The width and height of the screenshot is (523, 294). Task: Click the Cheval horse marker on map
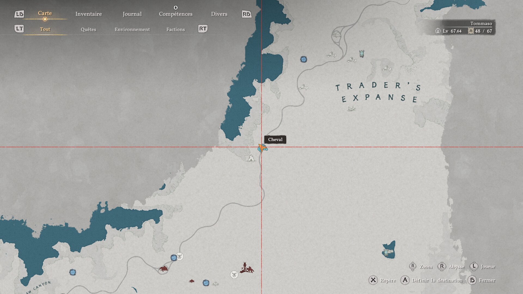coord(263,148)
